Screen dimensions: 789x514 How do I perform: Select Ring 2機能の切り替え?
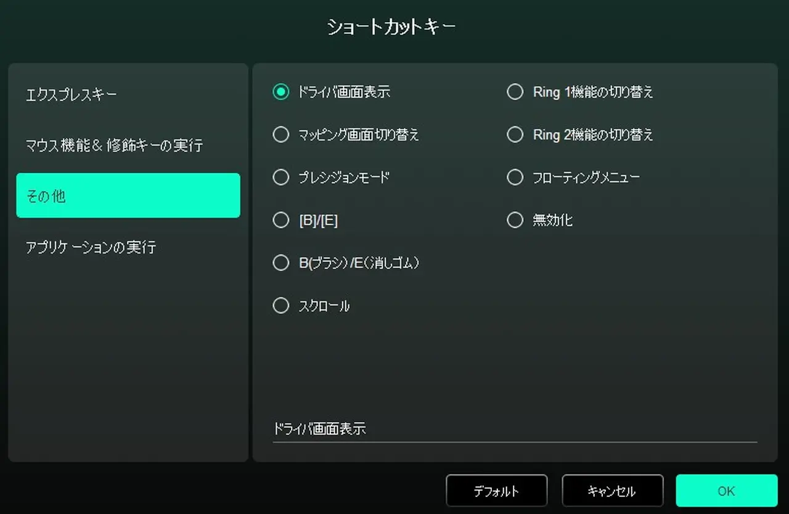click(x=515, y=134)
